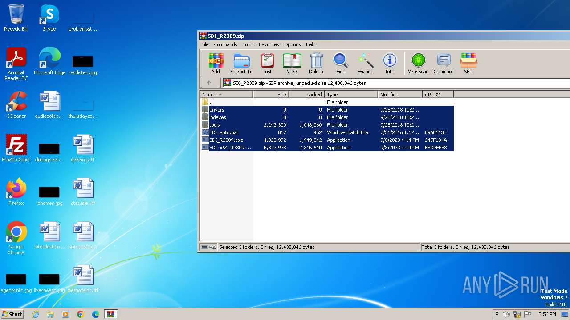Click the Add toolbar icon in WinRAR

click(216, 64)
